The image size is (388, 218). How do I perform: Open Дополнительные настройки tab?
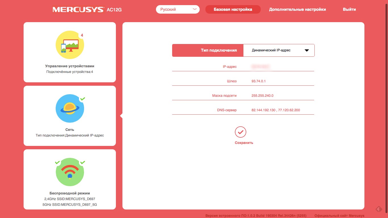point(297,9)
